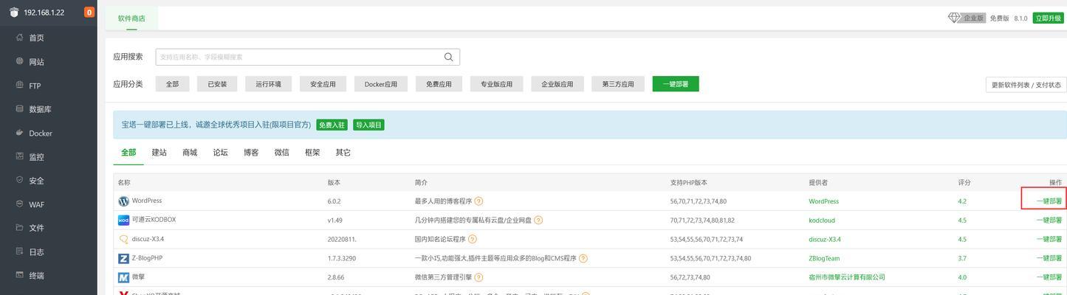
Task: Filter apps by Docker应用
Action: [x=381, y=84]
